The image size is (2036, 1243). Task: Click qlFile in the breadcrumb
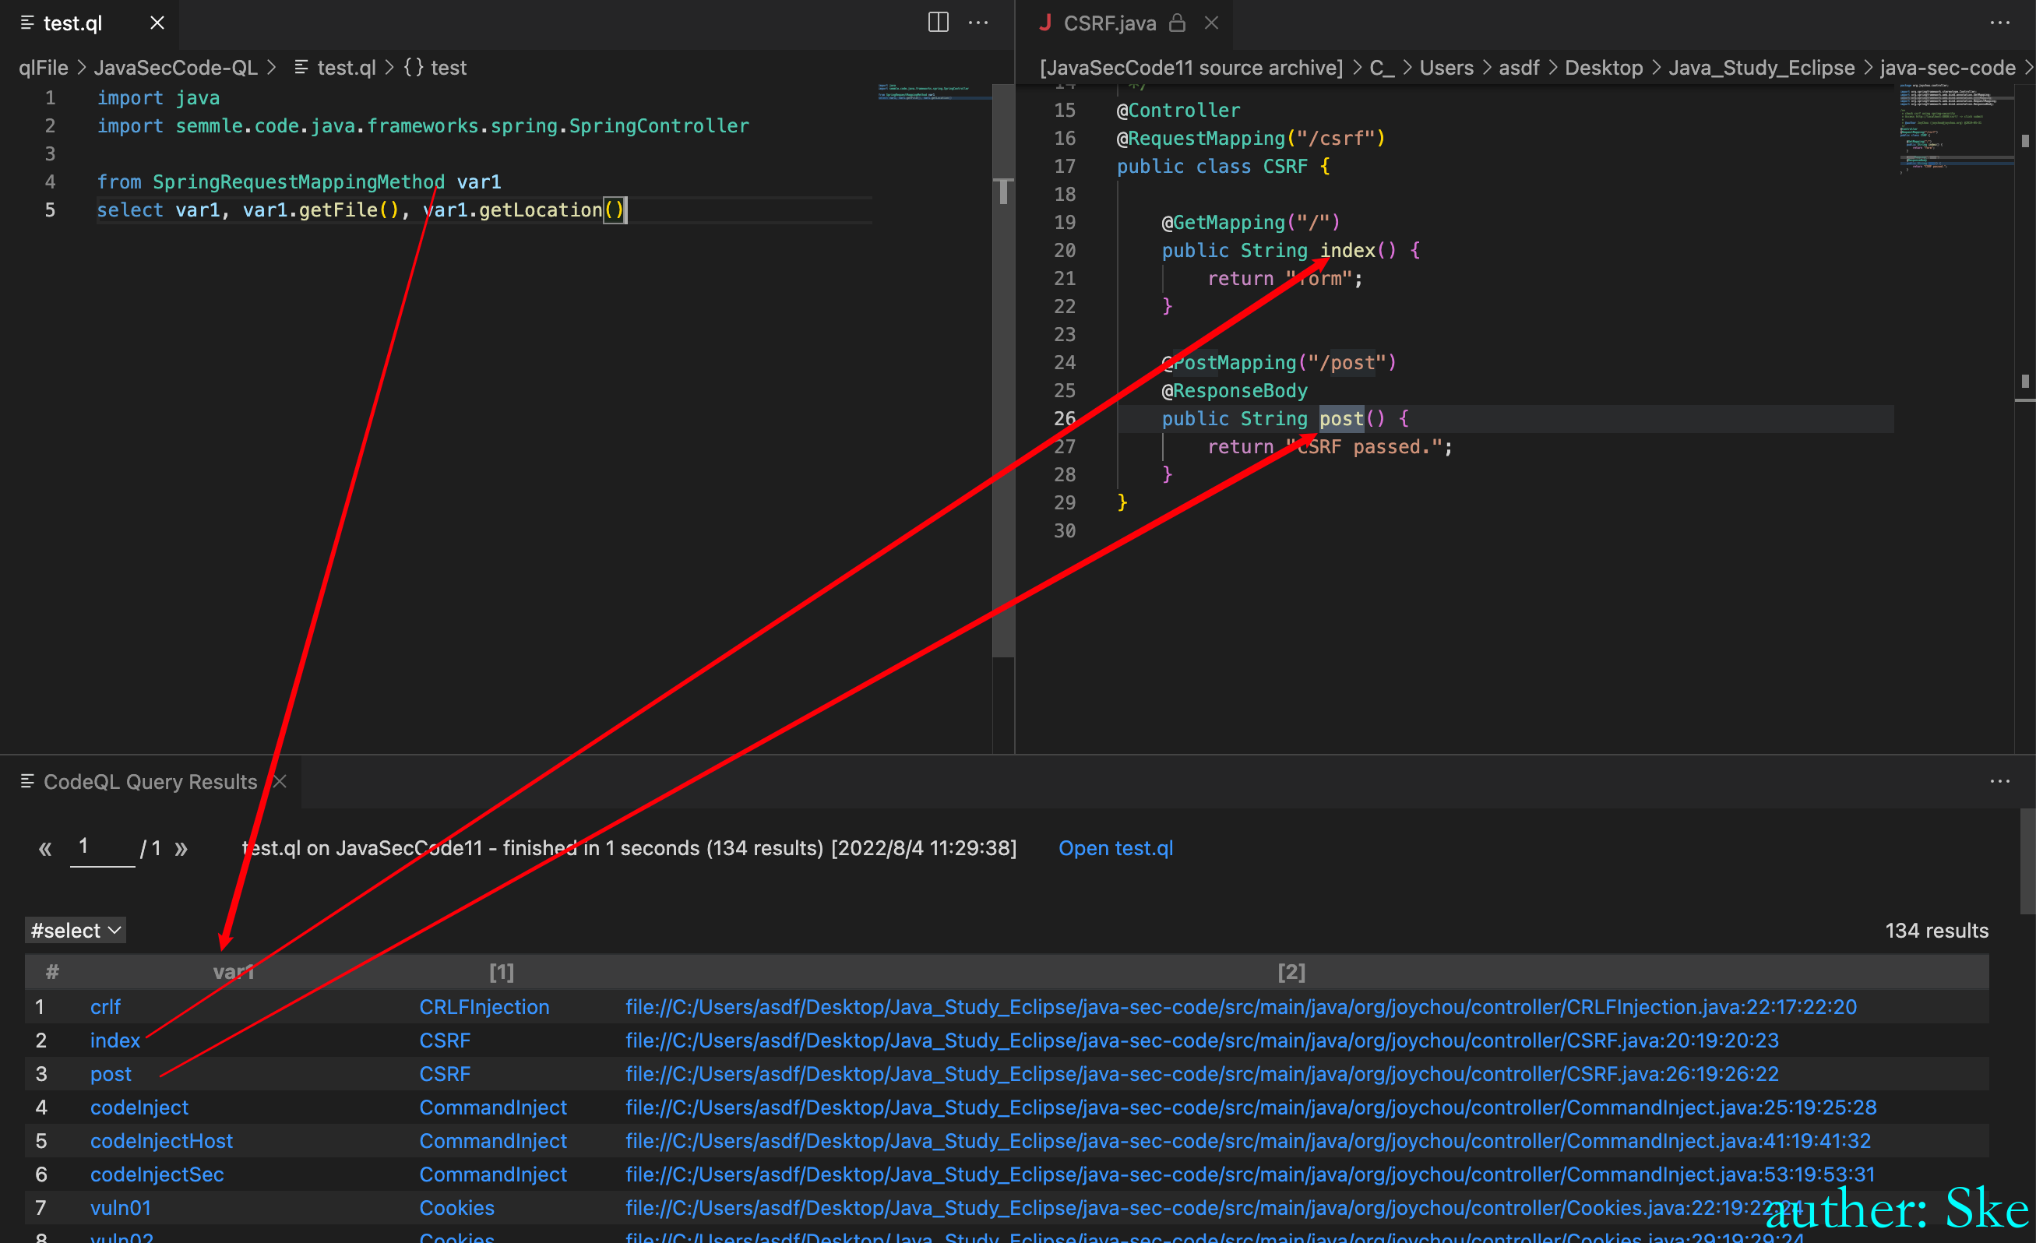pos(43,68)
